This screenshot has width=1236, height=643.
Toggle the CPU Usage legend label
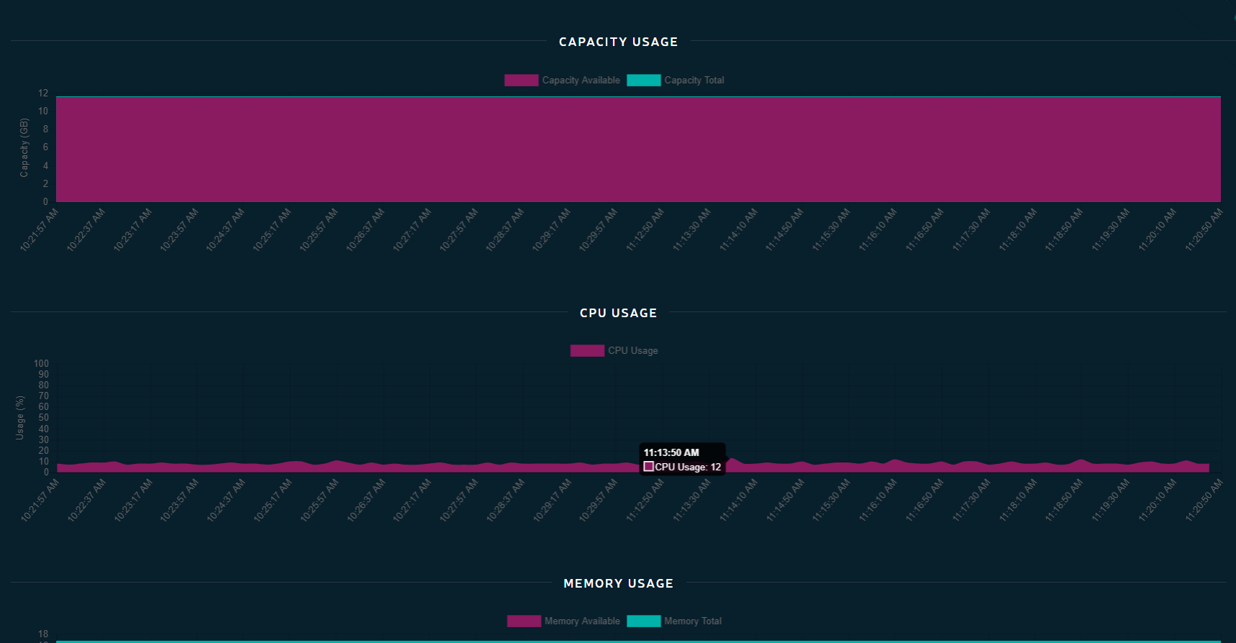[632, 351]
